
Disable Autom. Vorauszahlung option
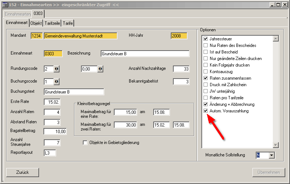pos(206,111)
